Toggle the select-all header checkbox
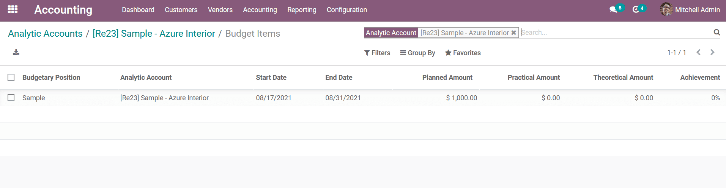 11,78
